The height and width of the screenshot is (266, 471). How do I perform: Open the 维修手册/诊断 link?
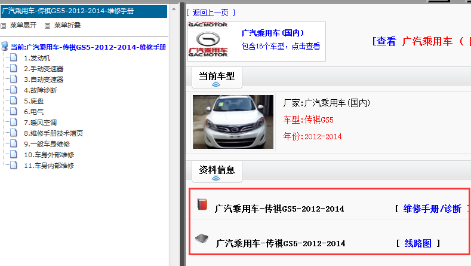(432, 209)
